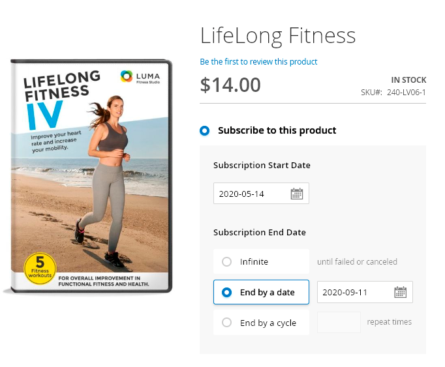
Task: Click the empty repeat times input box
Action: click(x=339, y=322)
